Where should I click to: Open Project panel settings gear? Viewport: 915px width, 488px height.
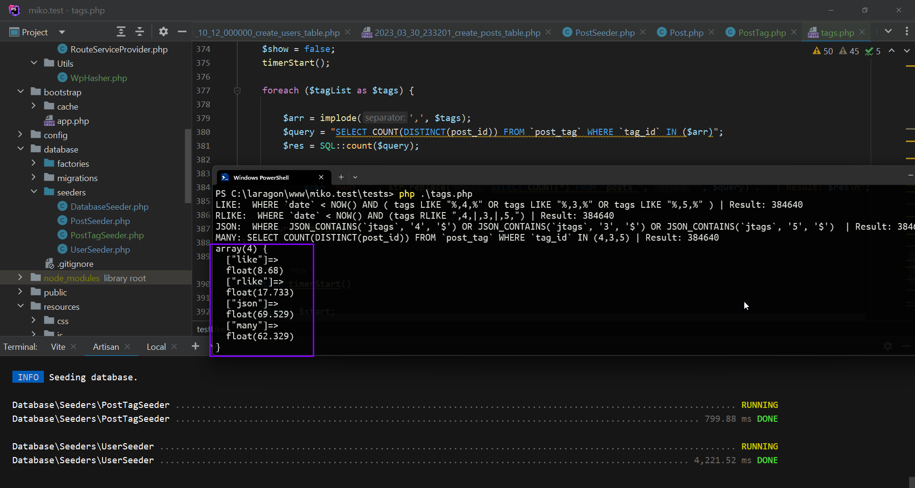[164, 32]
